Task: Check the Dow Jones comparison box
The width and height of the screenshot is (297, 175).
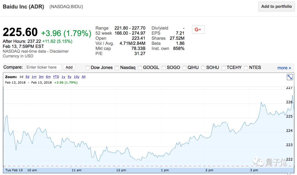Action: [87, 68]
